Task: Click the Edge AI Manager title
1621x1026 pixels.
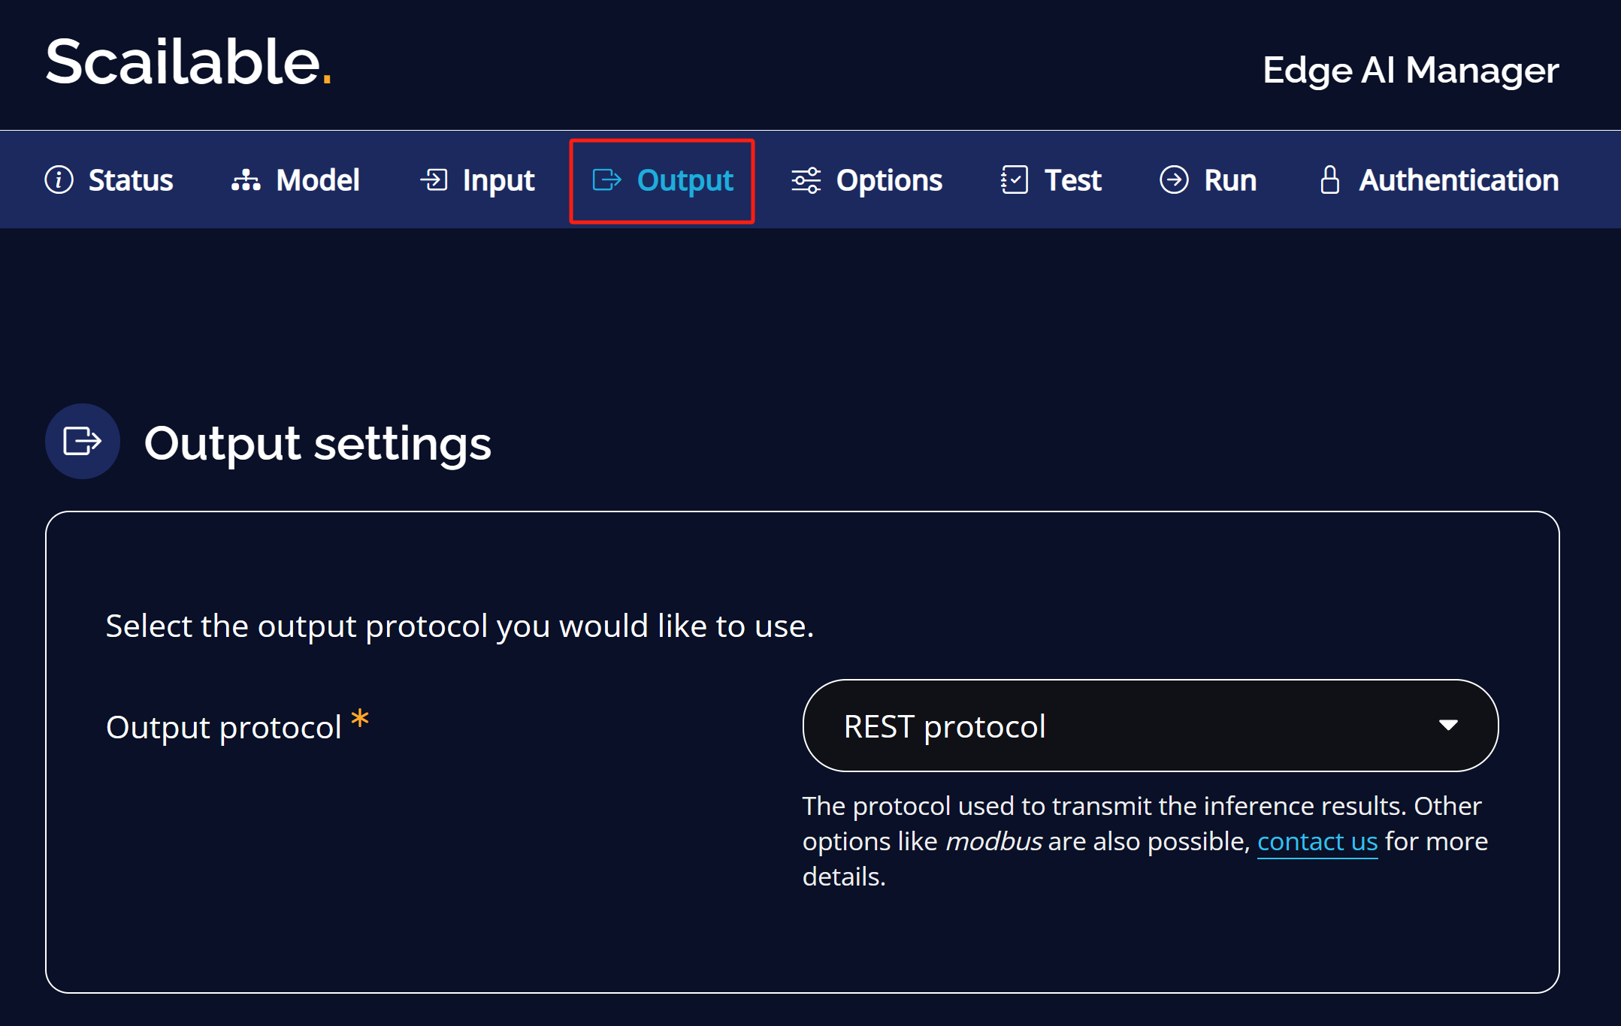Action: click(1411, 70)
